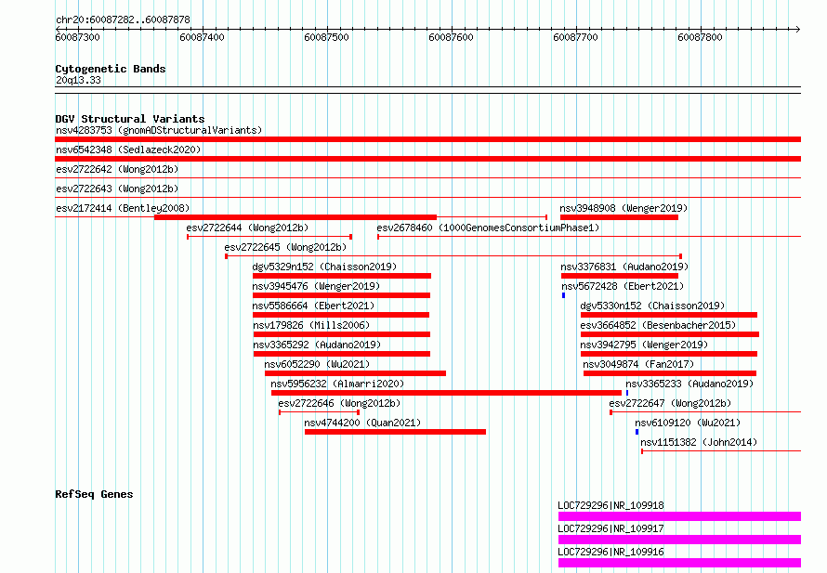Screen dimensions: 827x573
Task: Click the magenta bar for NR_109917
Action: pyautogui.click(x=679, y=540)
